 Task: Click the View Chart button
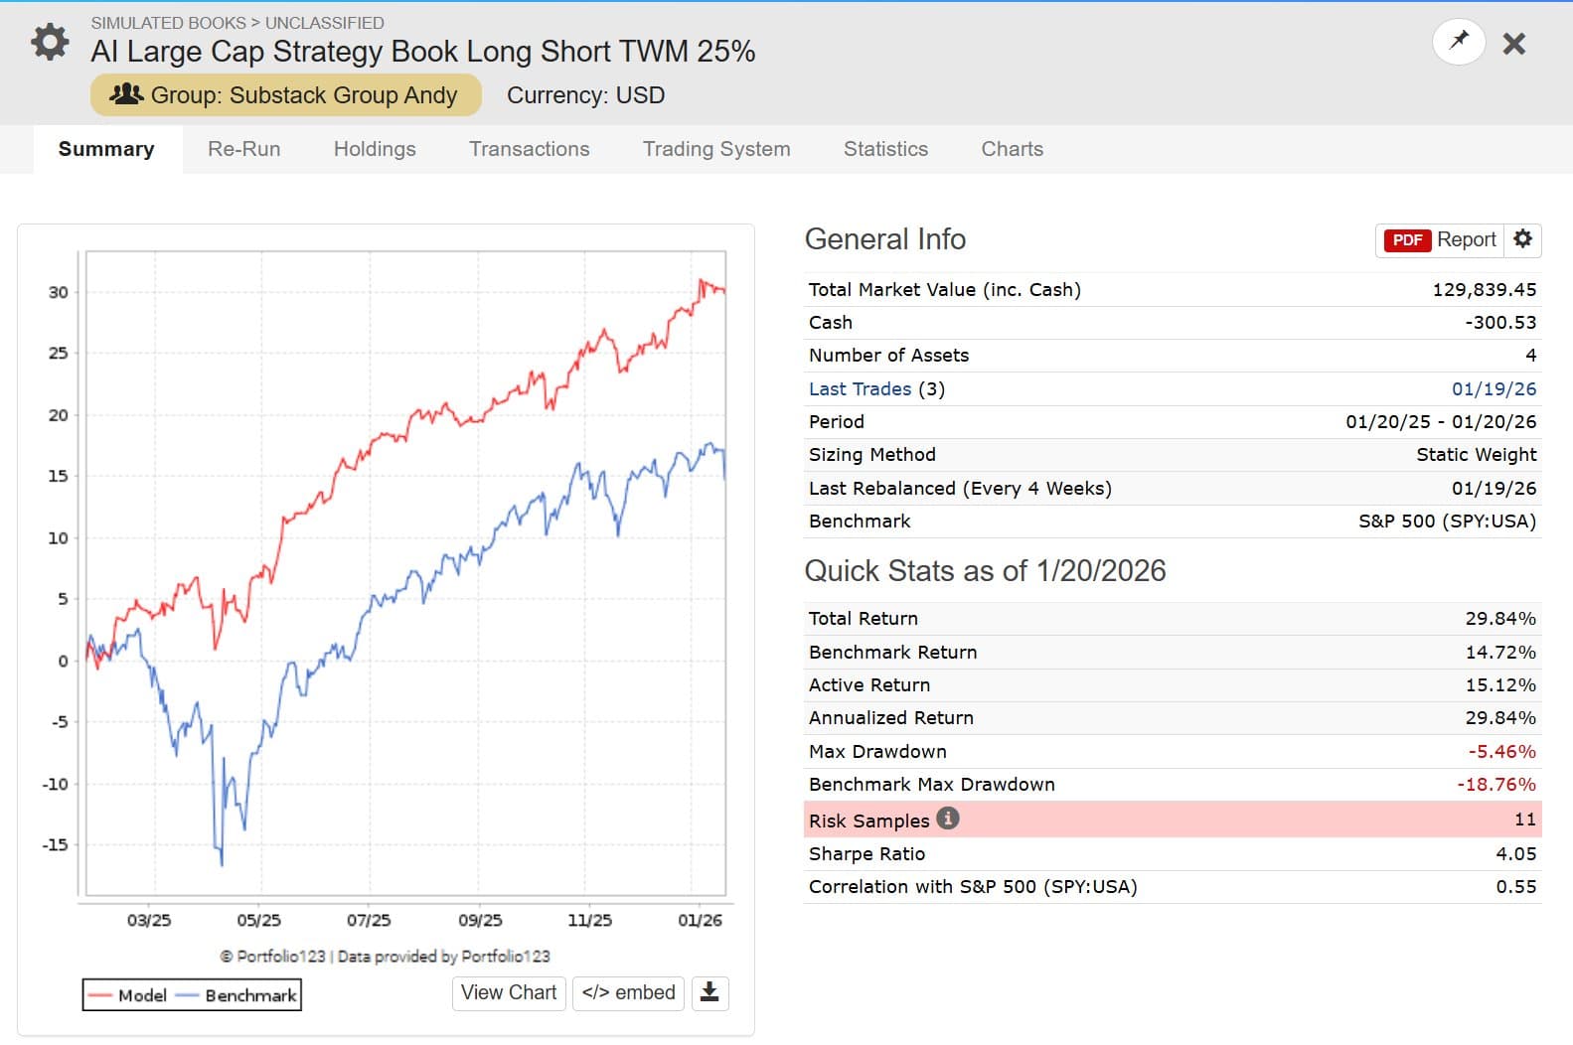tap(509, 992)
